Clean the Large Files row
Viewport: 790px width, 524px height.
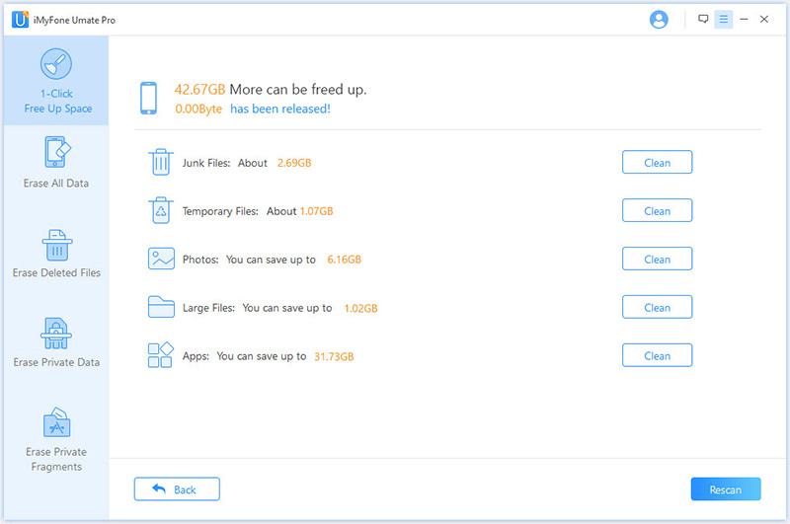(x=657, y=308)
